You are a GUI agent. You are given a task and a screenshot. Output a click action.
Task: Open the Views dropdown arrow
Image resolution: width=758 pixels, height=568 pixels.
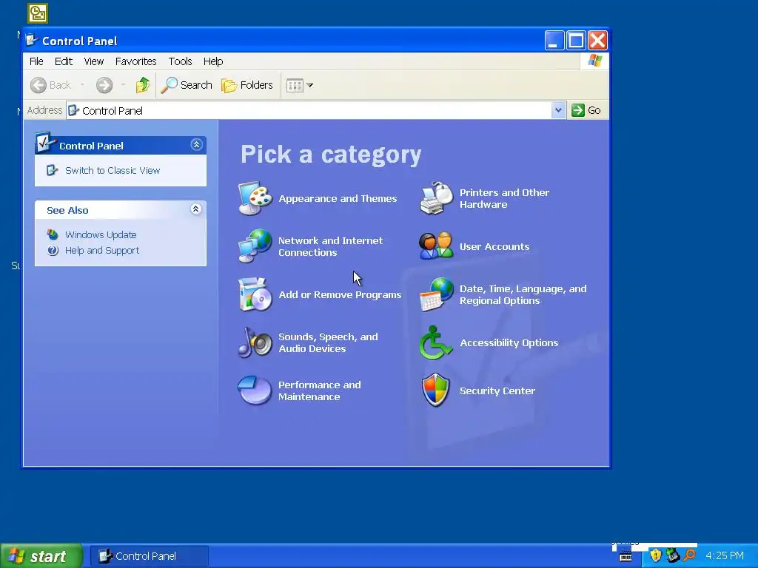(310, 86)
